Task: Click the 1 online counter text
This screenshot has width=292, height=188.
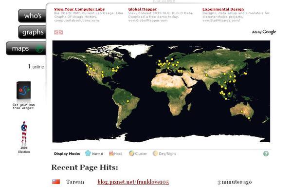Action: [36, 67]
